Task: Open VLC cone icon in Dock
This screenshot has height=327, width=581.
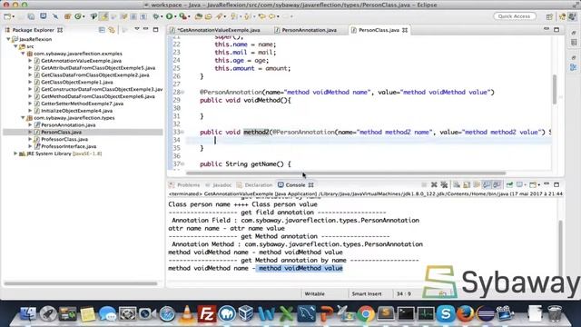Action: (x=187, y=314)
